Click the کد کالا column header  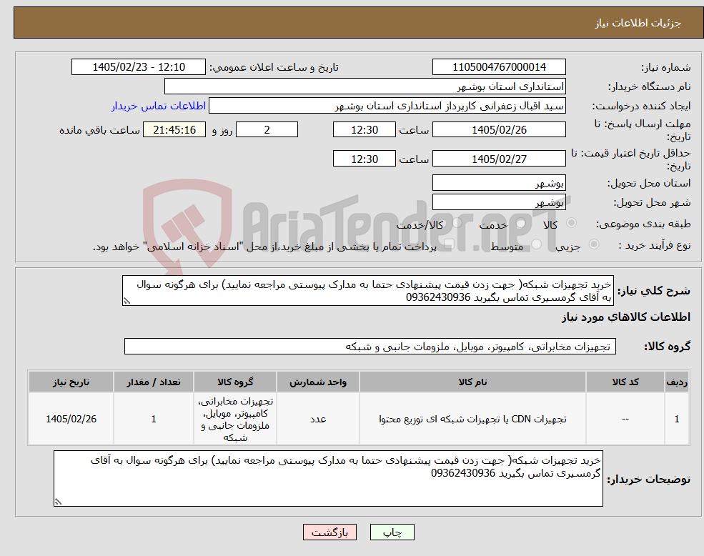[625, 382]
